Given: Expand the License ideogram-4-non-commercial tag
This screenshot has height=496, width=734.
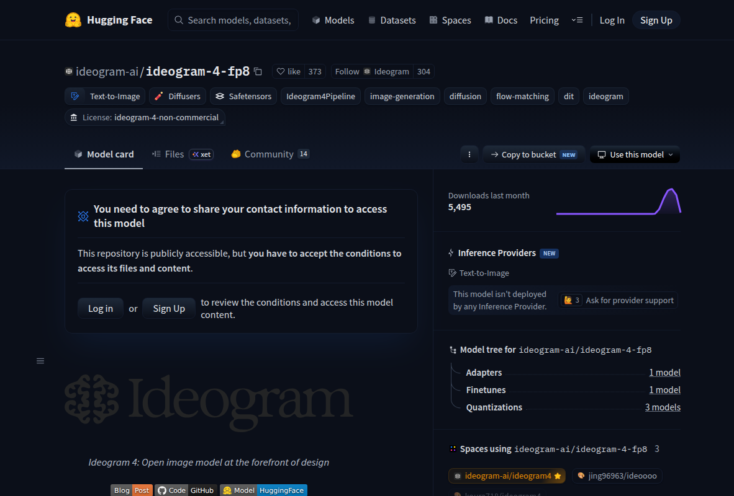Looking at the screenshot, I should [x=145, y=117].
